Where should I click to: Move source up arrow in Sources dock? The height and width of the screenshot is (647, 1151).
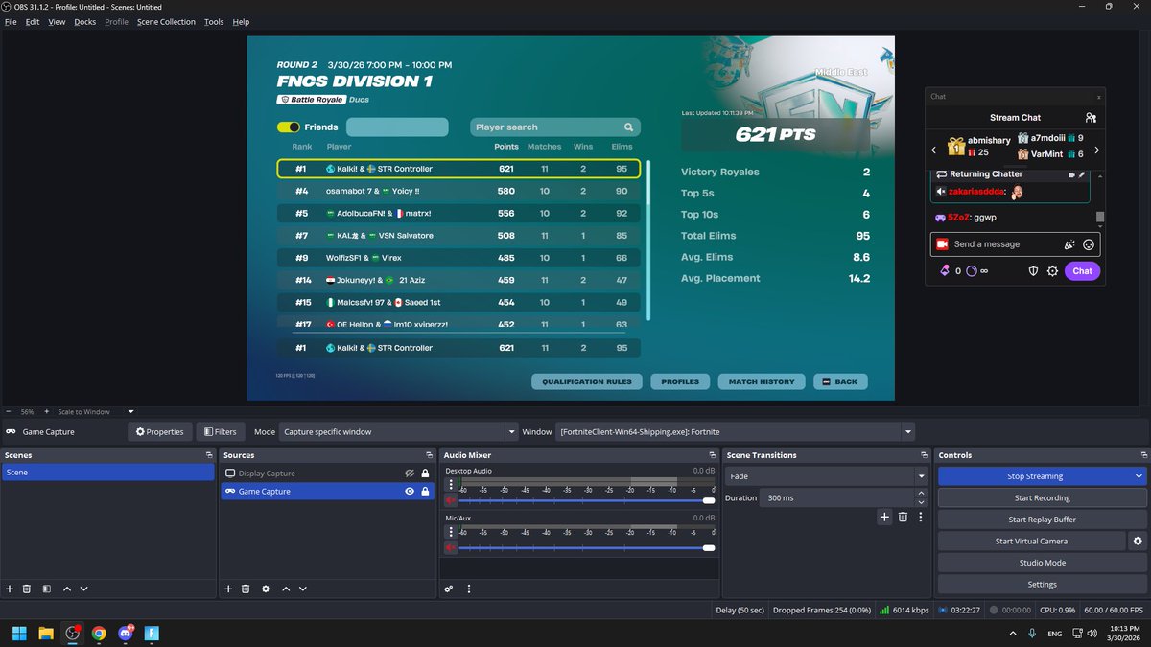286,589
